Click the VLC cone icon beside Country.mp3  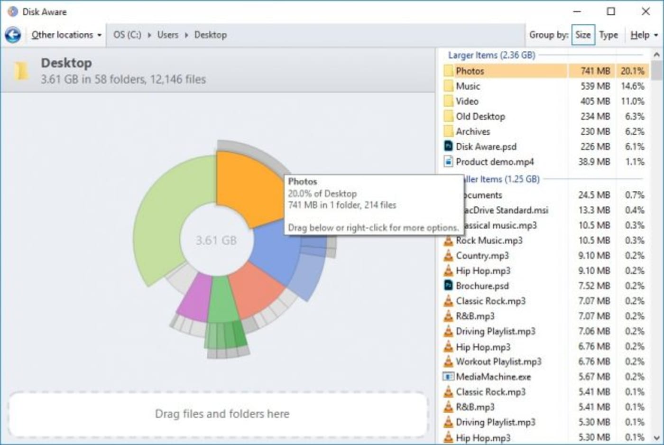click(x=448, y=255)
